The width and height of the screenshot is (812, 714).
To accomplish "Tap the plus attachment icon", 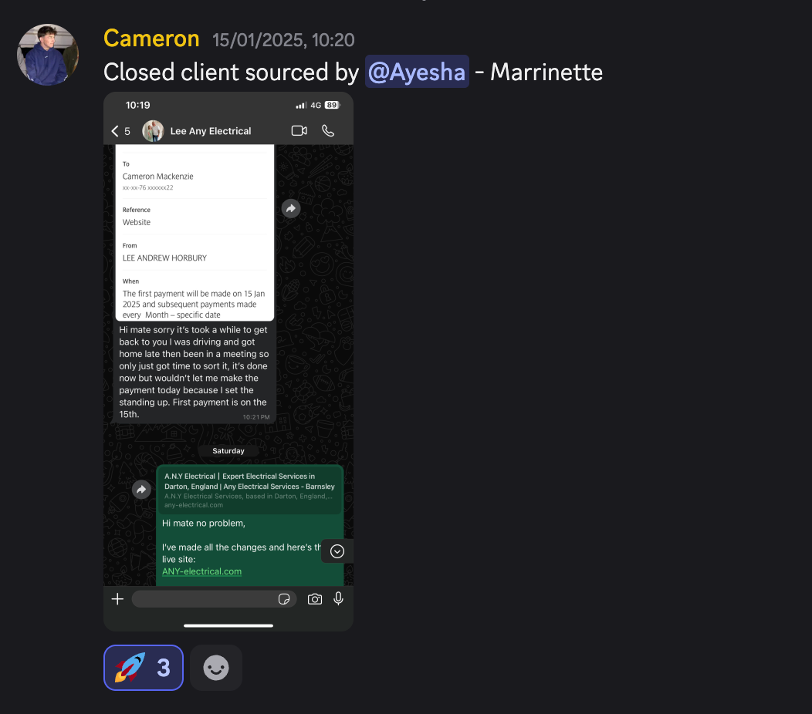I will coord(117,599).
